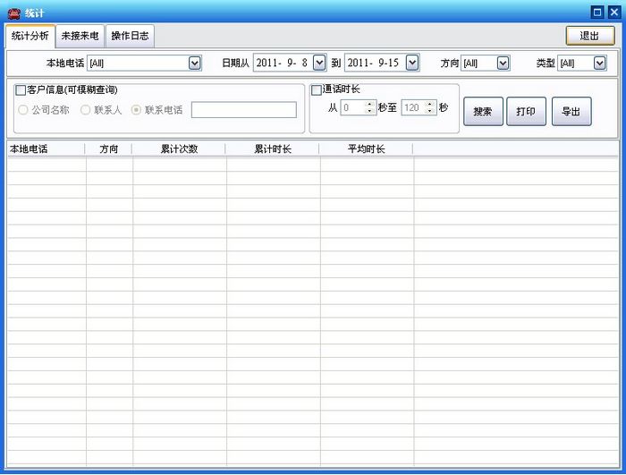Open the 本地电话 dropdown list
This screenshot has width=626, height=475.
pyautogui.click(x=195, y=64)
